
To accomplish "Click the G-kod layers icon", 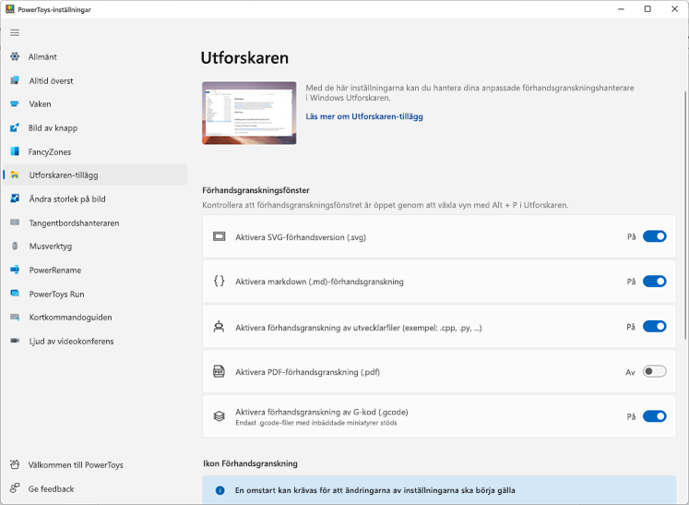I will click(x=219, y=416).
